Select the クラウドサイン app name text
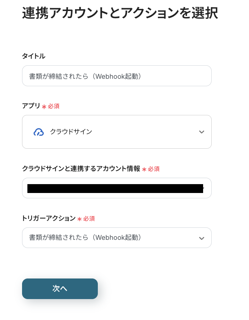This screenshot has width=249, height=320. [71, 132]
